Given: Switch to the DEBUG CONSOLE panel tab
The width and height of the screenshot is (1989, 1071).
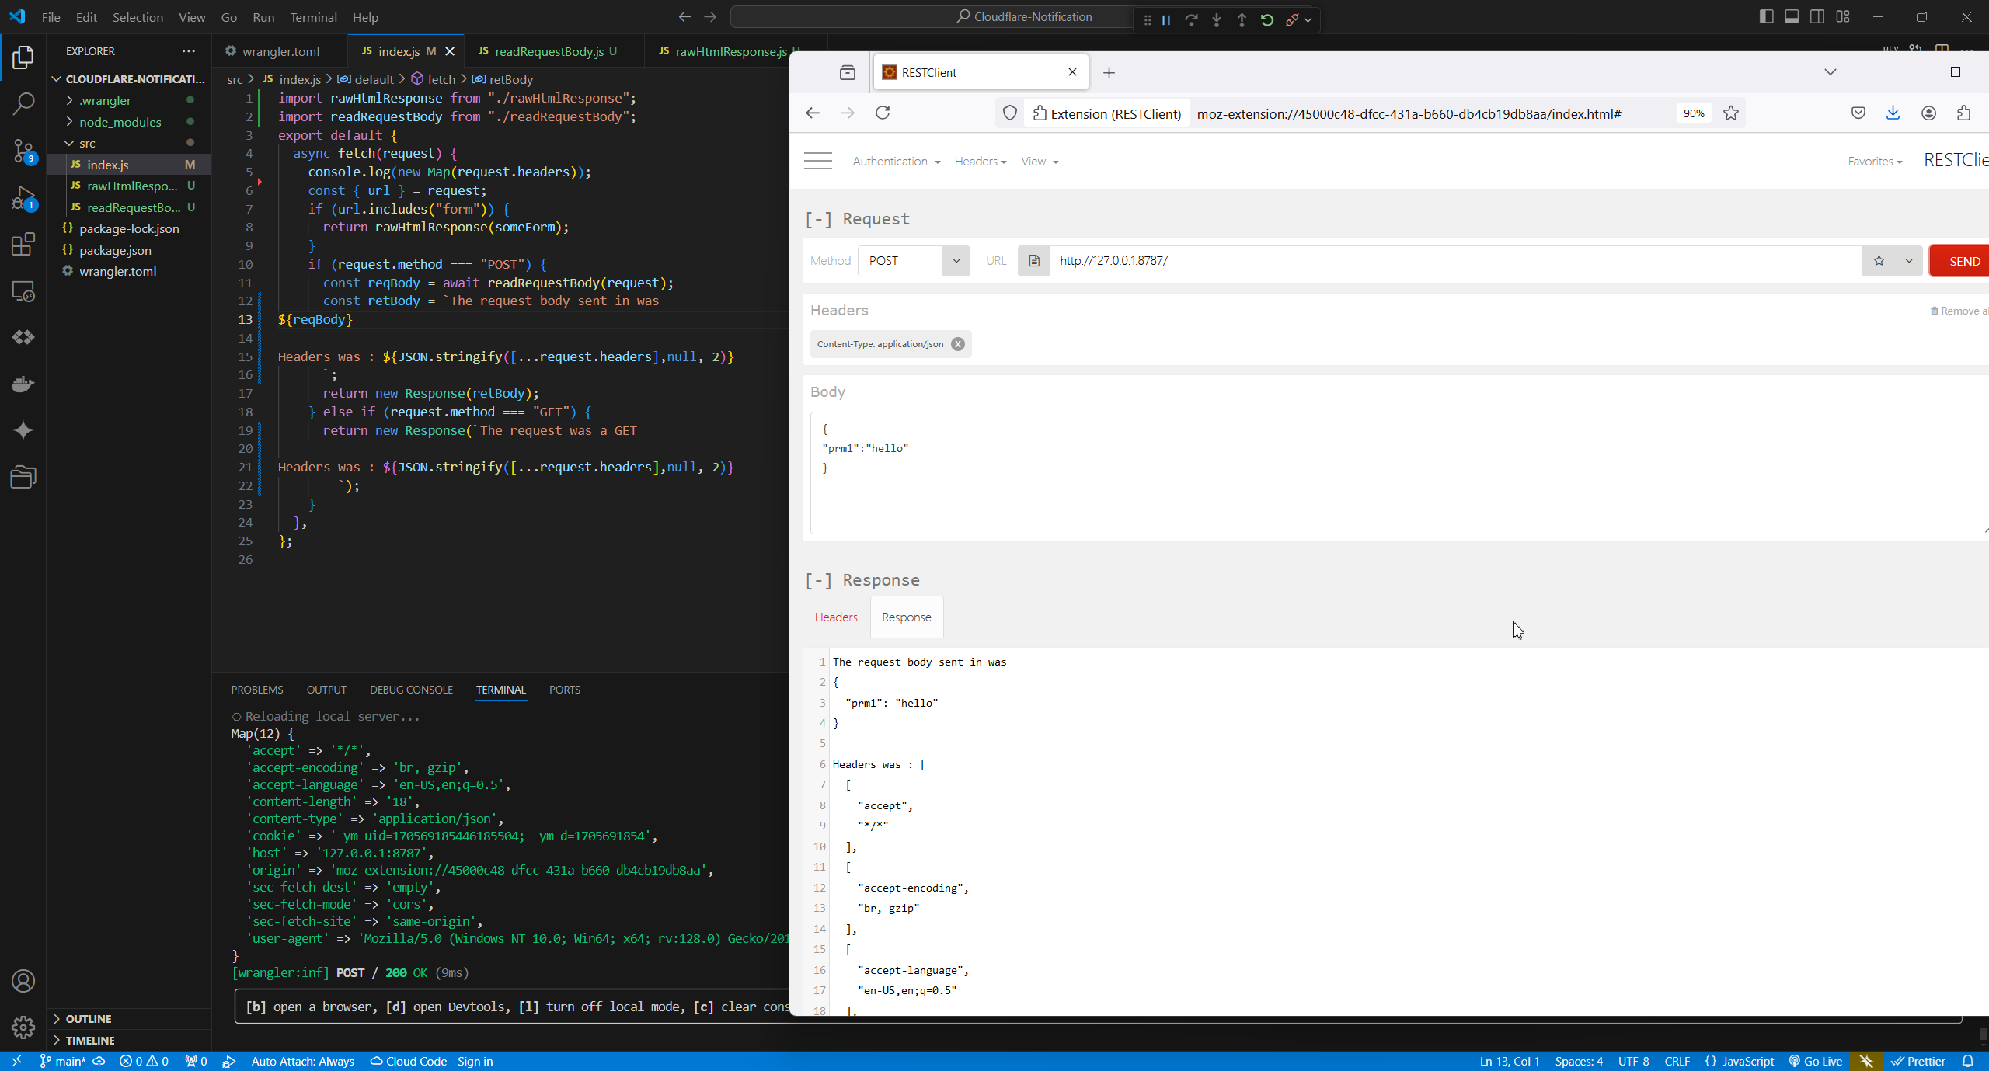Looking at the screenshot, I should pyautogui.click(x=411, y=690).
